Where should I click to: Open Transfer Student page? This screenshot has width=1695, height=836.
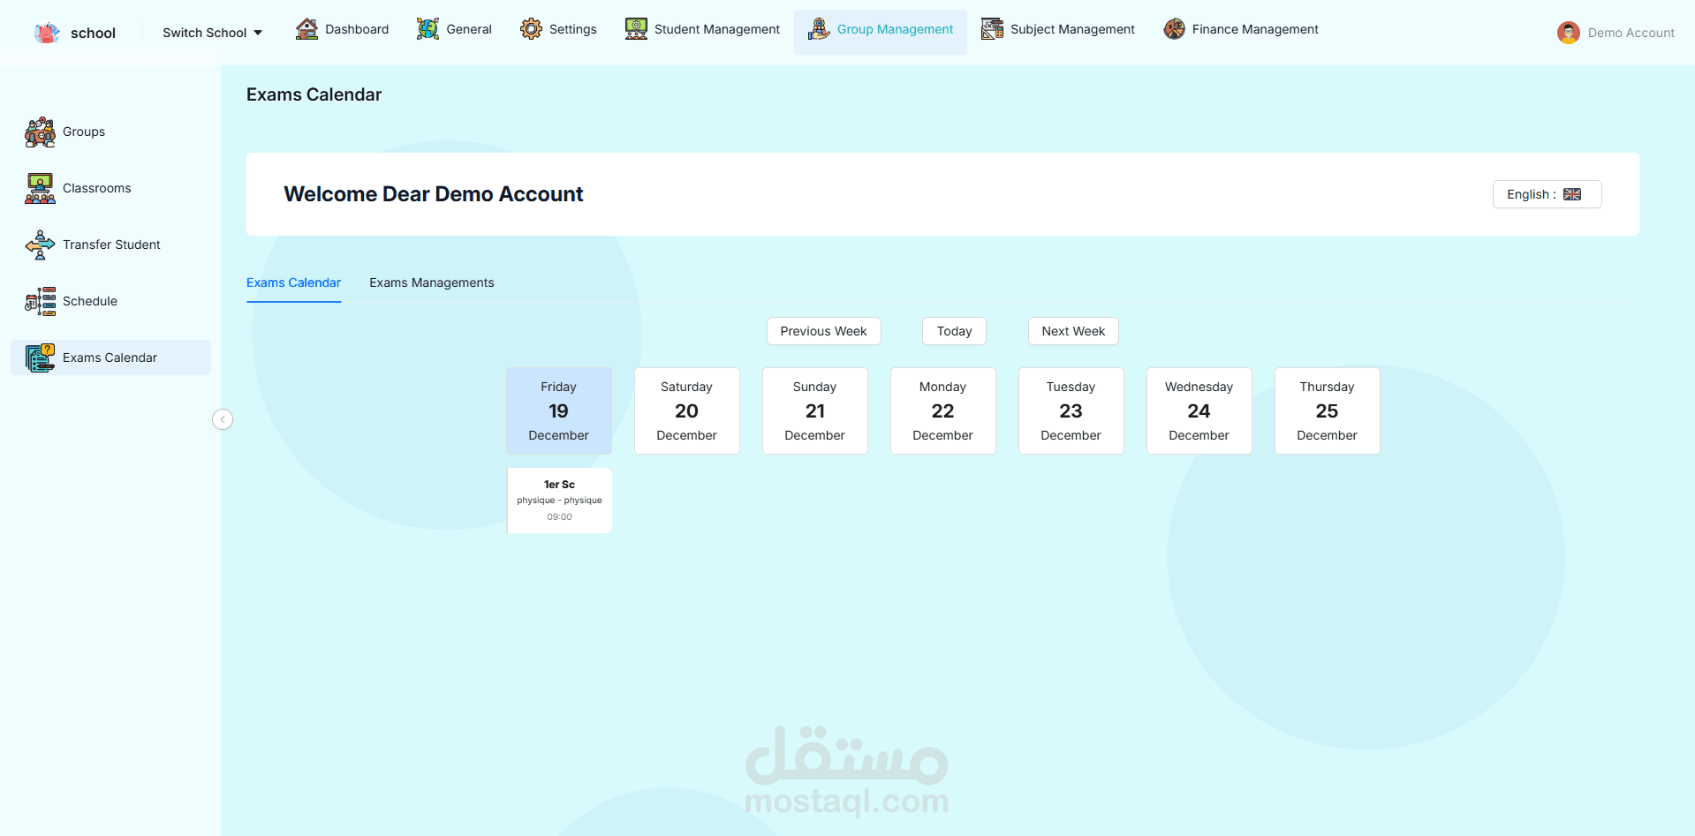(110, 245)
